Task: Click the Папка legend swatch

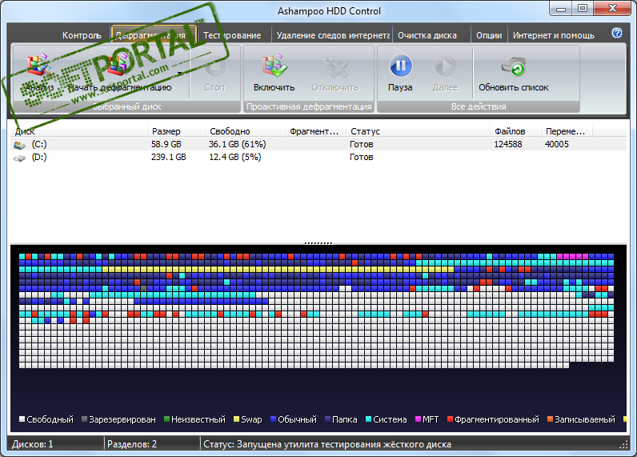Action: point(327,419)
